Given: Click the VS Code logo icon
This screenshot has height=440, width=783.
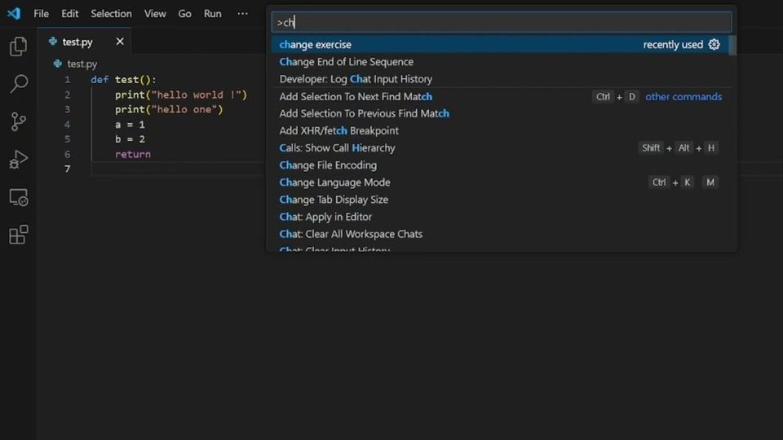Looking at the screenshot, I should point(14,14).
